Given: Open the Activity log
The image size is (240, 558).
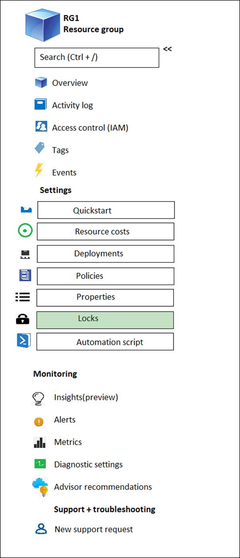Looking at the screenshot, I should tap(72, 105).
